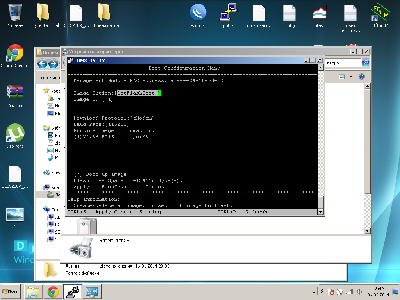Click the putty desktop icon
The image size is (400, 300).
click(x=228, y=13)
